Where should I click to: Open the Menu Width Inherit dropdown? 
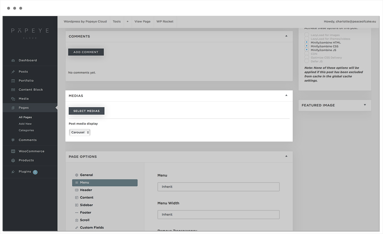218,215
